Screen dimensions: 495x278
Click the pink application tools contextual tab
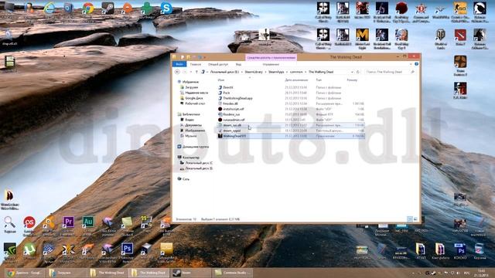[271, 58]
